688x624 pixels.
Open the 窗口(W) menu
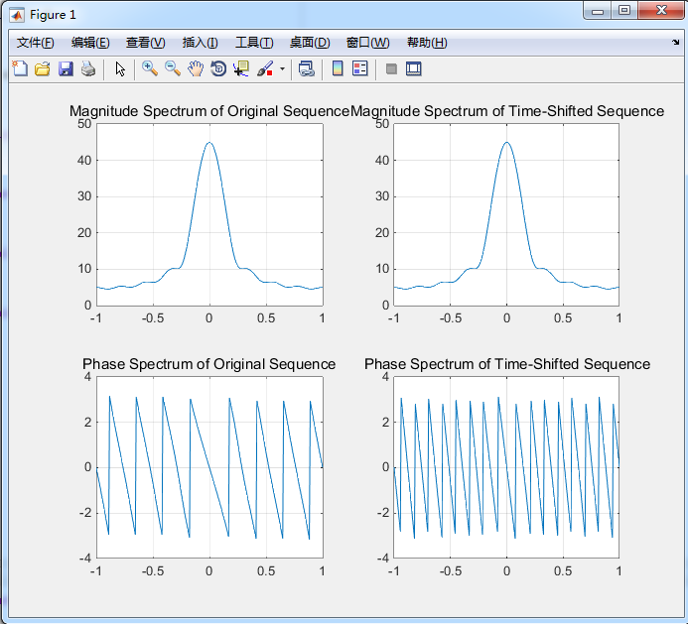click(x=367, y=43)
